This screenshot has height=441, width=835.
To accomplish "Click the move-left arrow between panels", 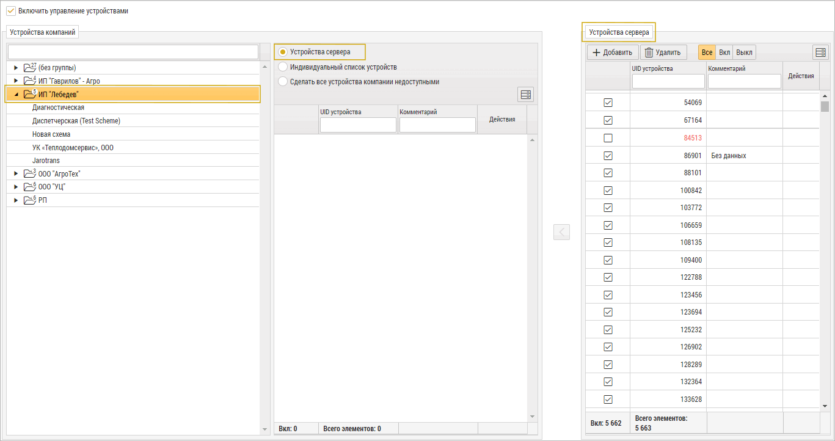I will click(x=561, y=232).
